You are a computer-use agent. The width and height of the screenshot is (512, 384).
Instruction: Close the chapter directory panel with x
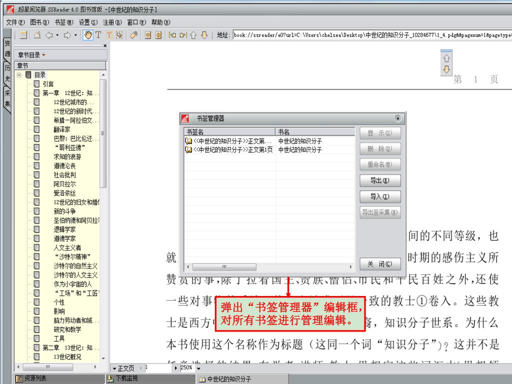point(105,45)
